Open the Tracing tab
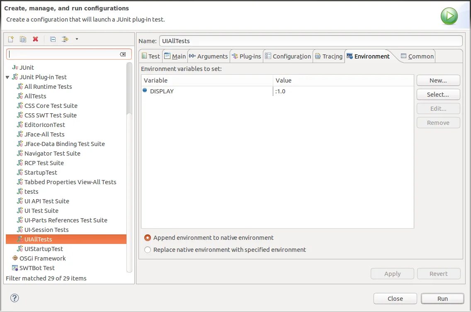The image size is (471, 312). pos(329,56)
